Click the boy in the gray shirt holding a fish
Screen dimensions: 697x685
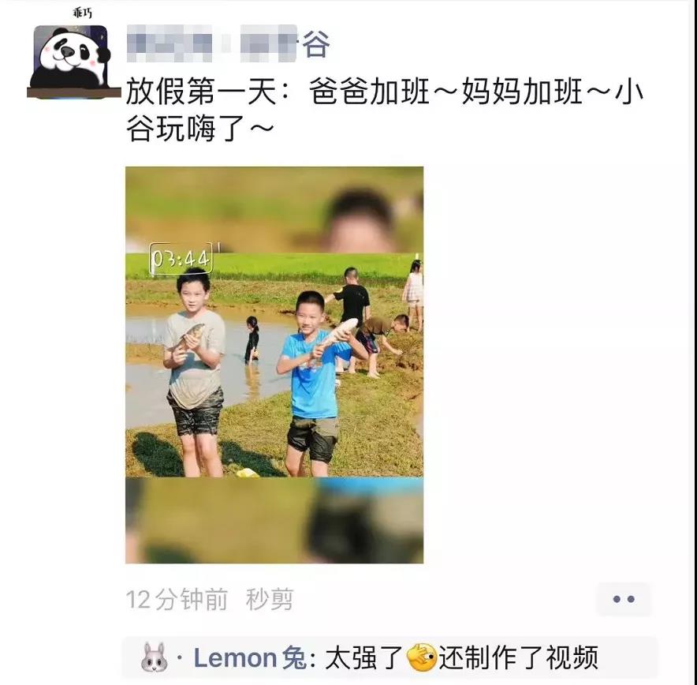pyautogui.click(x=194, y=372)
